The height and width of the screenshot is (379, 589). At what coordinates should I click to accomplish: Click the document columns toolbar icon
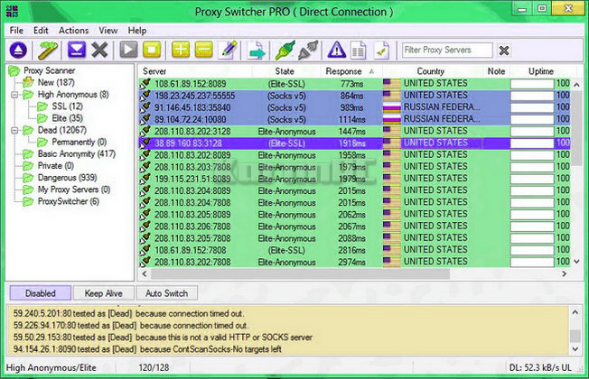[359, 51]
